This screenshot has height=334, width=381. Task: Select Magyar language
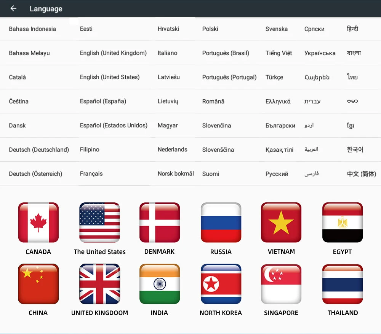click(168, 126)
